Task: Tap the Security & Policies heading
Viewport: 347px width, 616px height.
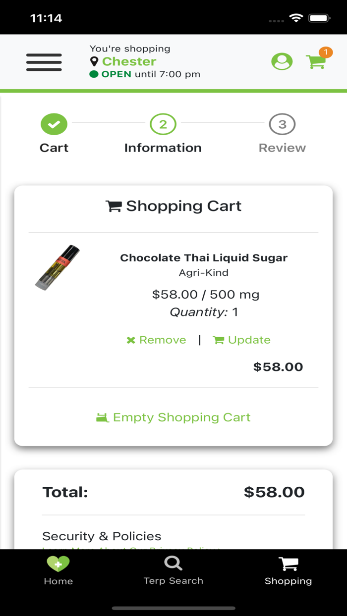Action: tap(102, 536)
